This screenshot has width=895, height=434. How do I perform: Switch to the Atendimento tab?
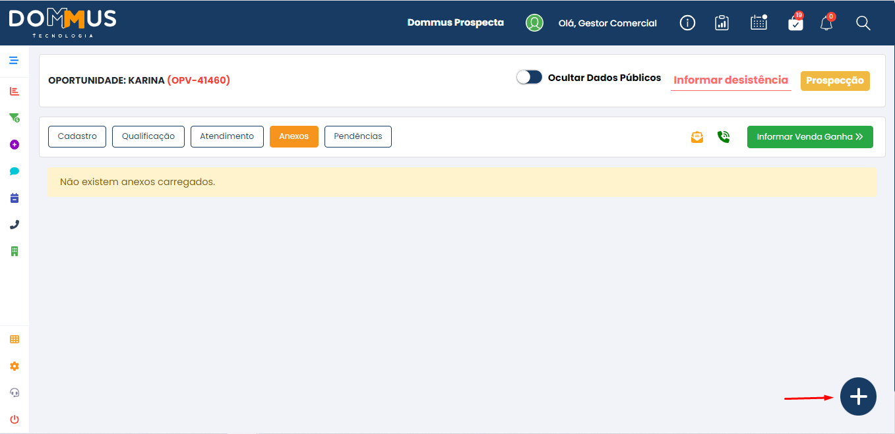tap(227, 136)
